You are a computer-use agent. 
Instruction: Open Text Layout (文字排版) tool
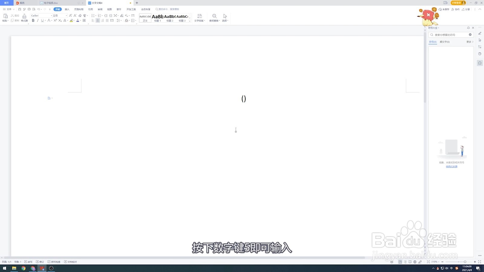tap(199, 18)
